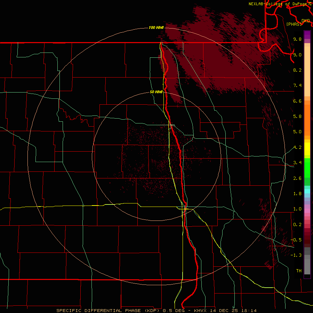Click the 14 DEC 25 date in the caption
Screen dimensions: 313x313
(224, 311)
